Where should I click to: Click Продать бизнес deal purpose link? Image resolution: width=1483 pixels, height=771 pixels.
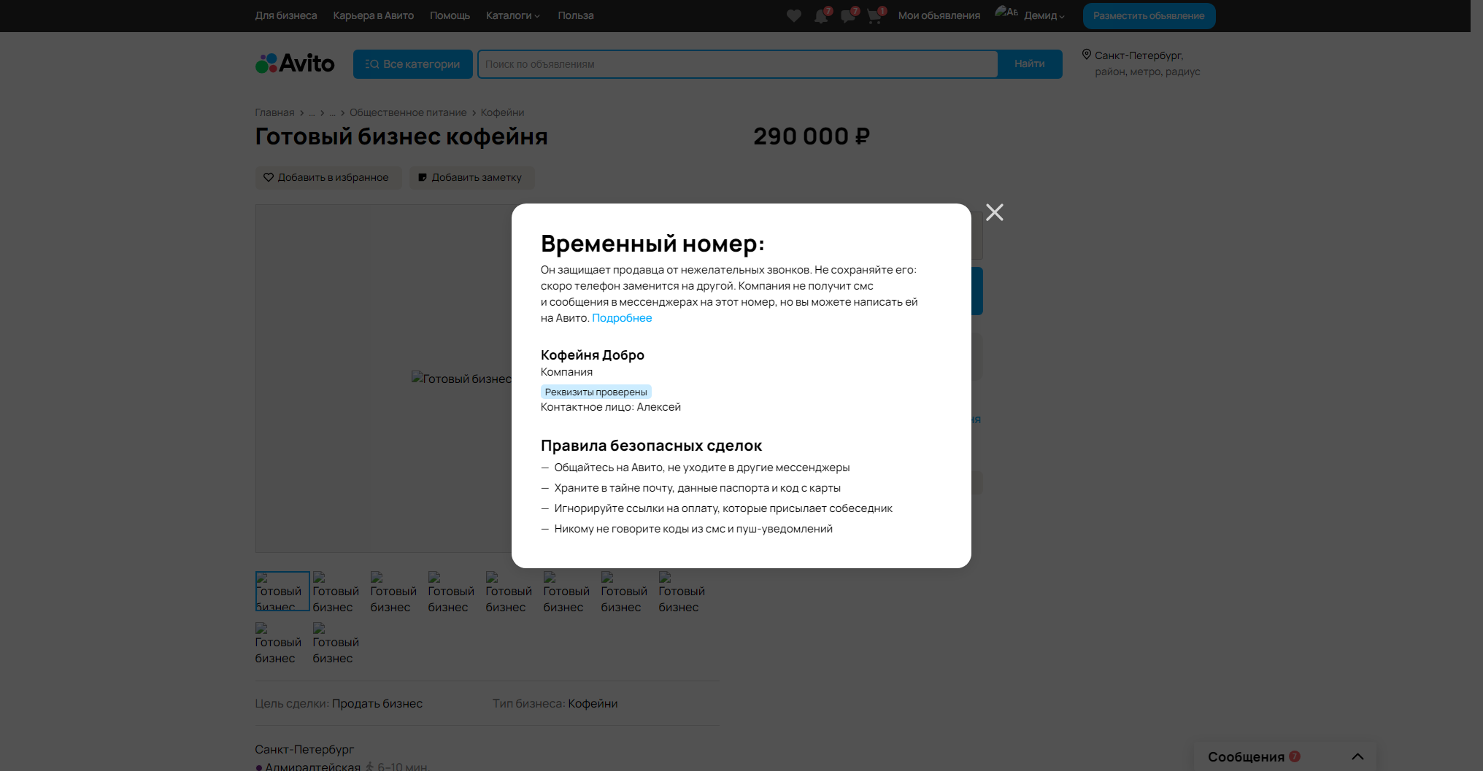click(x=377, y=703)
